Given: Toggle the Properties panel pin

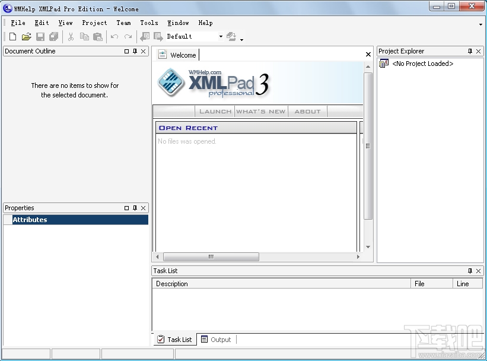Looking at the screenshot, I should tap(135, 208).
